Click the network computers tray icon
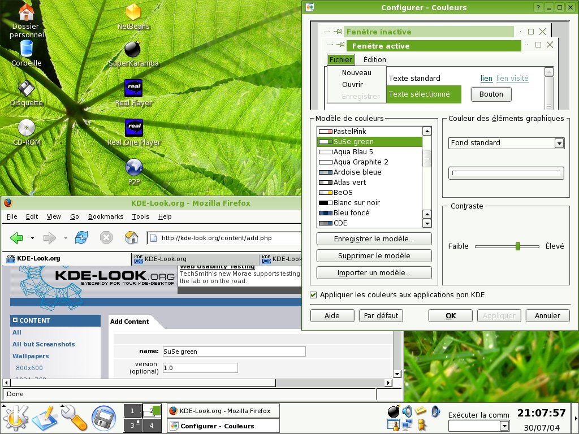The image size is (579, 434). coord(407,425)
